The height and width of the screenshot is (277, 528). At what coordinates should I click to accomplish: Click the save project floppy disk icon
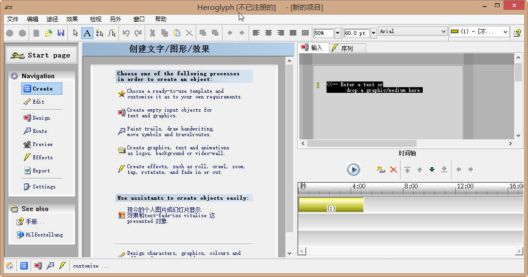pyautogui.click(x=61, y=33)
